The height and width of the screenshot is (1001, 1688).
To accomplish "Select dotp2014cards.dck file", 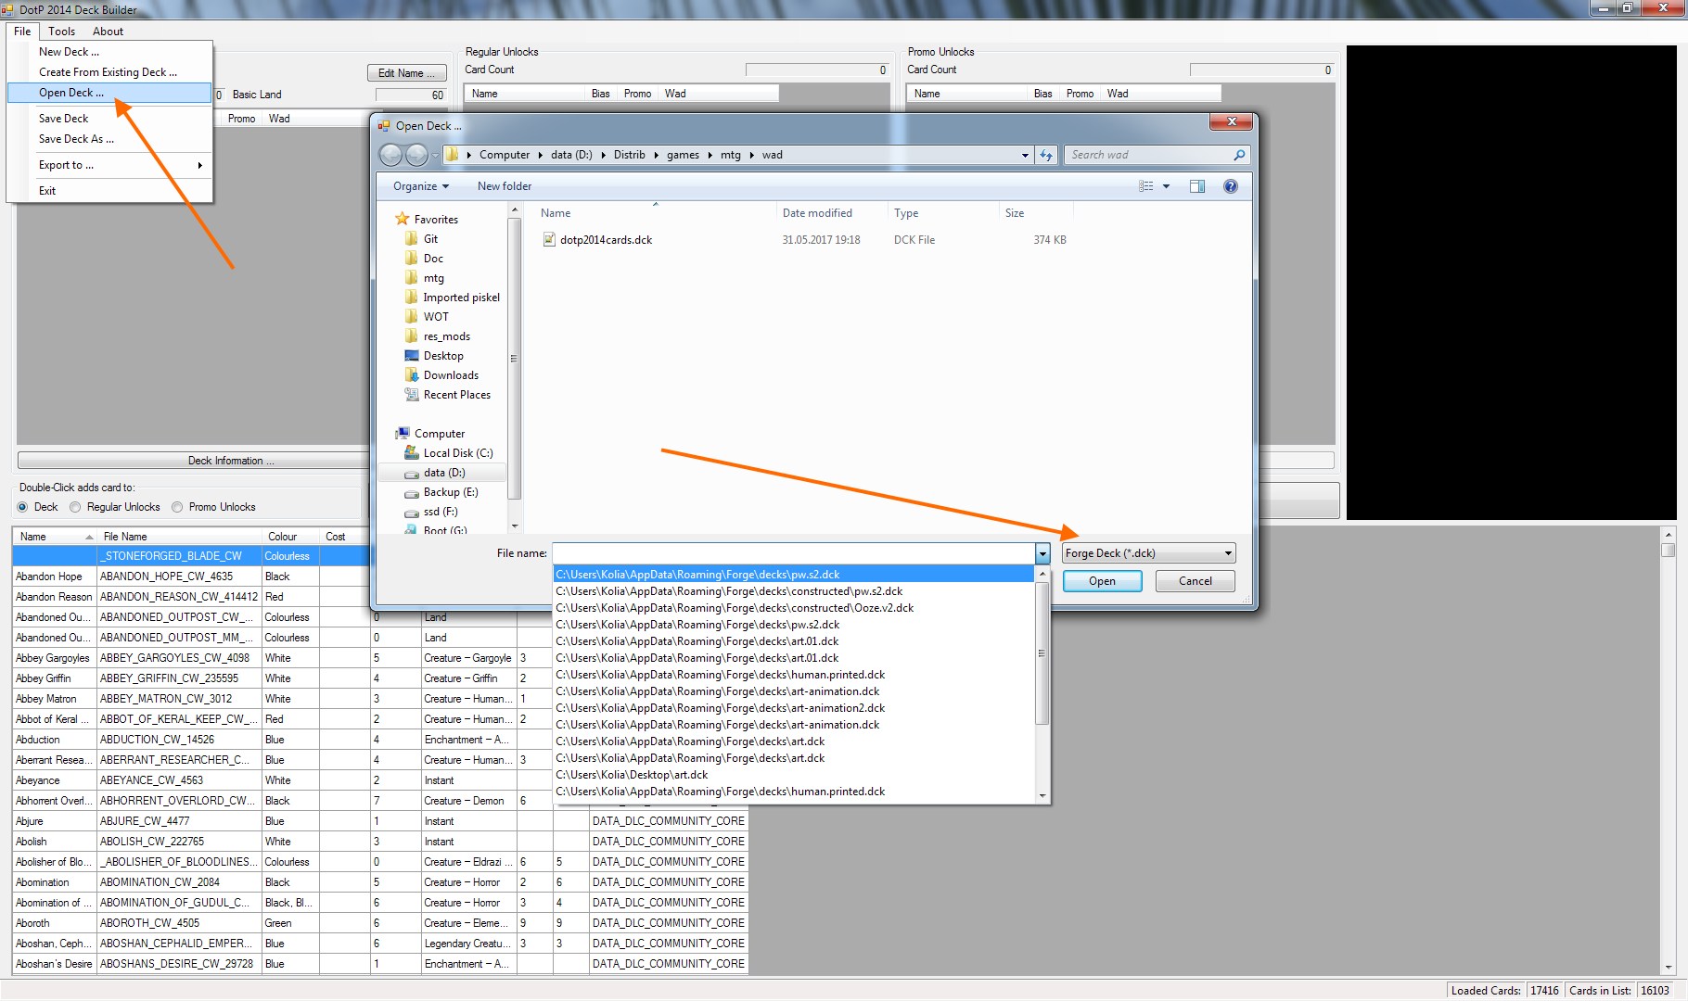I will pyautogui.click(x=606, y=240).
